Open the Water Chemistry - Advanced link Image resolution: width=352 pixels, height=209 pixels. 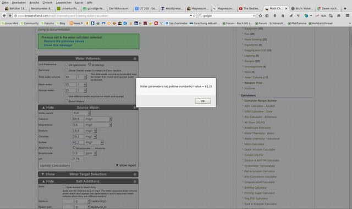[262, 139]
